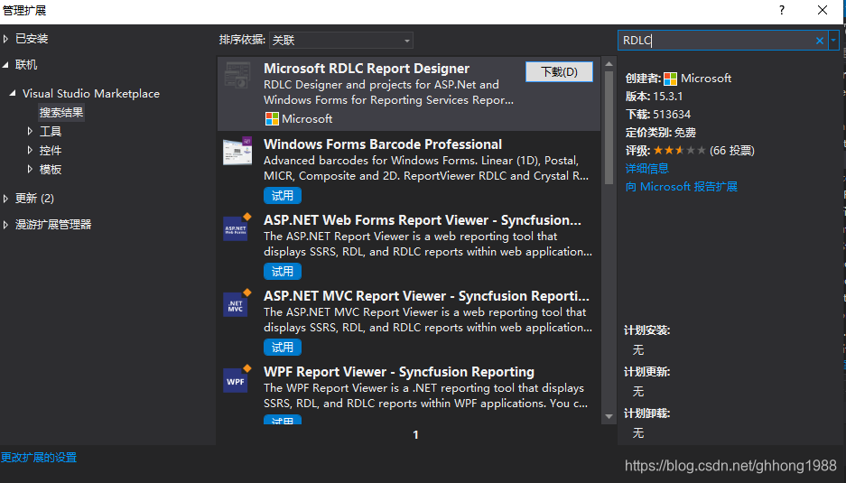Click the rating stars in details pane
846x483 pixels.
pos(679,151)
